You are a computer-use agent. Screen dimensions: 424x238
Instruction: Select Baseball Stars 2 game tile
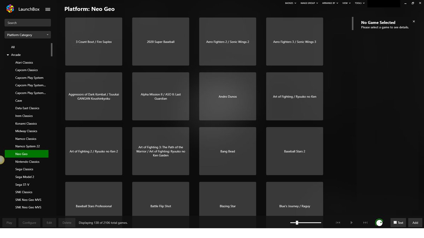click(x=295, y=151)
